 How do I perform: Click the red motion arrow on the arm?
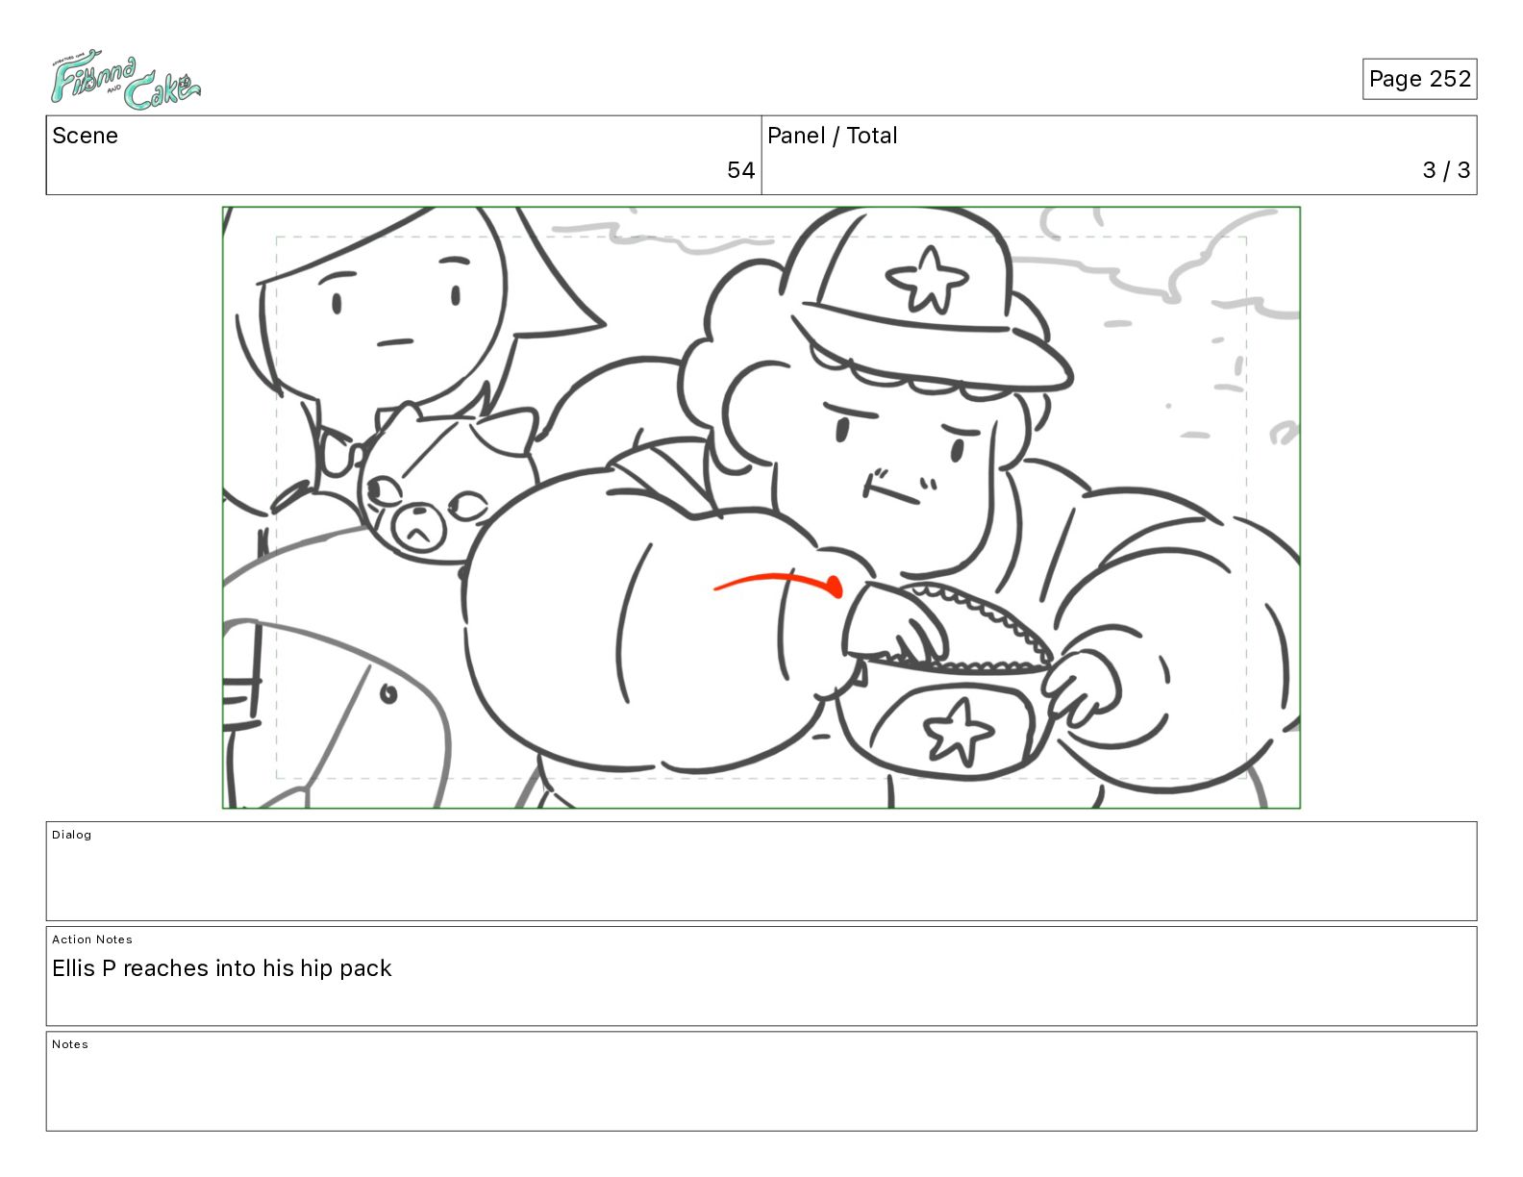click(x=779, y=583)
